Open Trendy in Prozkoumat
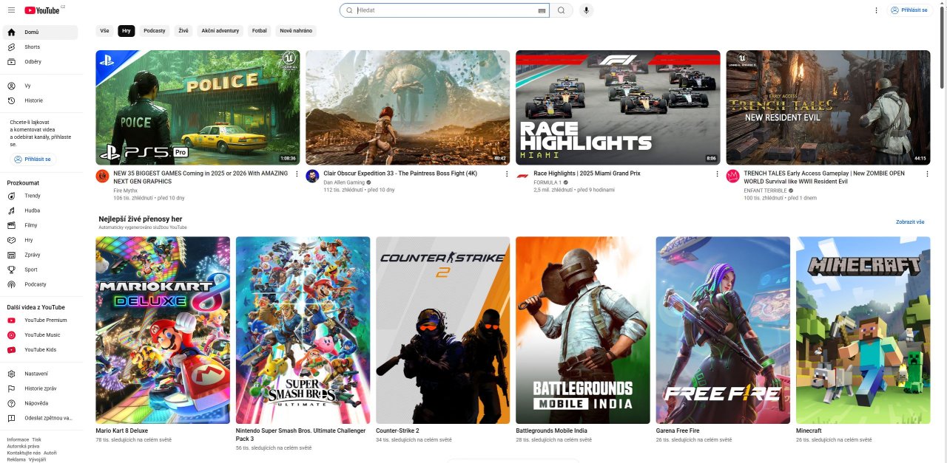947x463 pixels. (40, 196)
